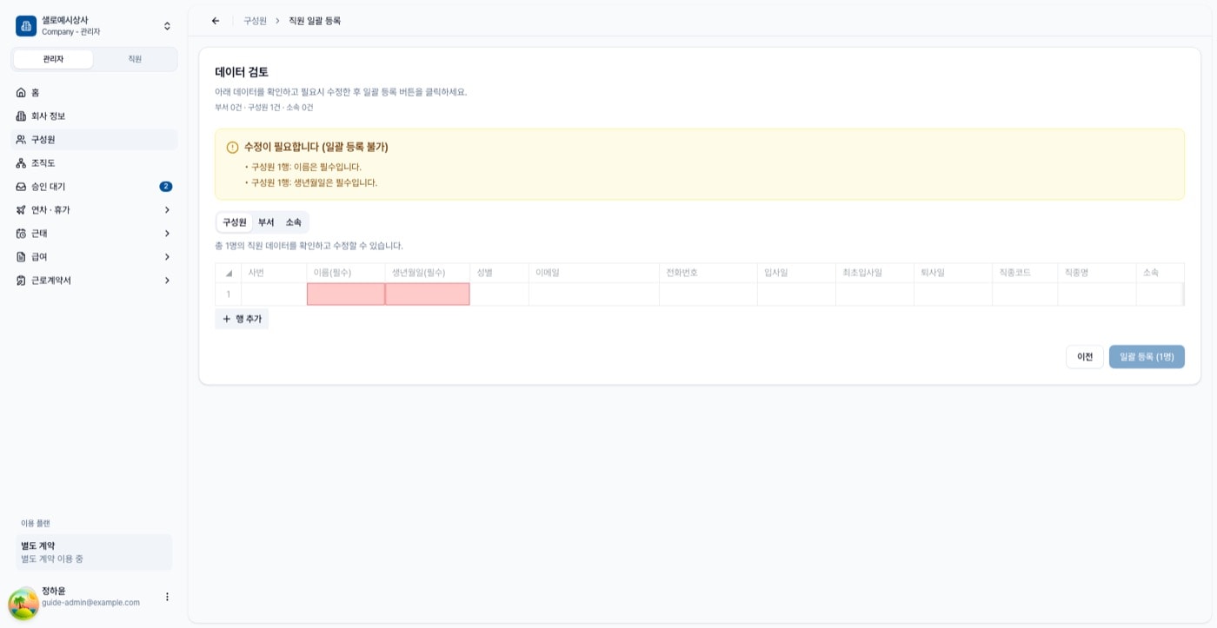Click the 근로계약서 contract icon

(x=21, y=280)
